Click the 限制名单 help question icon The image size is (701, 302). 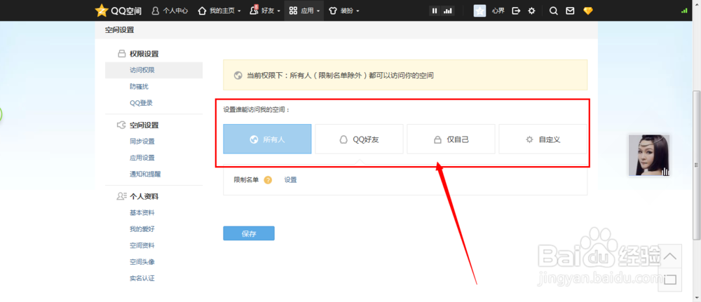pos(268,180)
